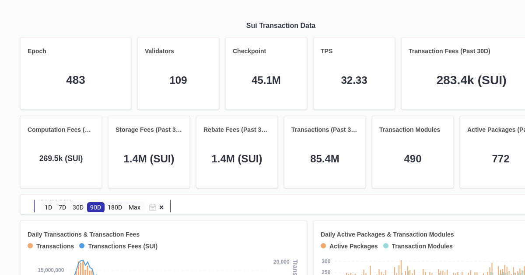Select the 1D time range
This screenshot has height=275, width=525.
(x=48, y=207)
